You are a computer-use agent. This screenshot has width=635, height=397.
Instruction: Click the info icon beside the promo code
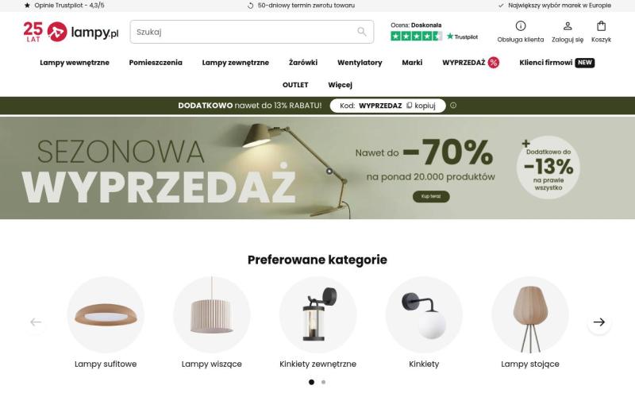coord(453,106)
